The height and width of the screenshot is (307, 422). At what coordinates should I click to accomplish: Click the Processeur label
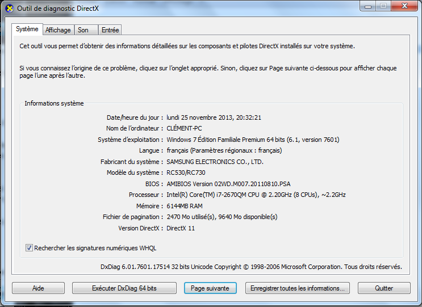tap(145, 195)
